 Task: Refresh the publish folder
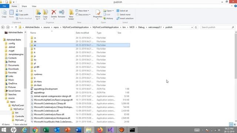(x=196, y=27)
